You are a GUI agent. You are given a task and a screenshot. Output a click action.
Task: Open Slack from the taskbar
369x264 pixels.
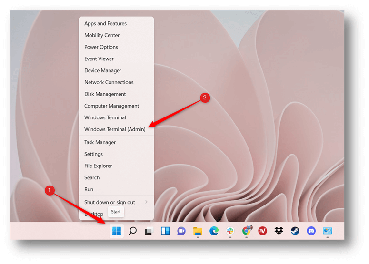pos(230,231)
